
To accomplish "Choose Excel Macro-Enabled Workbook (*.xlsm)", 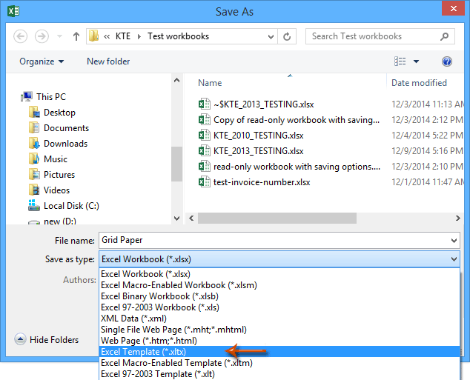I will (x=279, y=285).
